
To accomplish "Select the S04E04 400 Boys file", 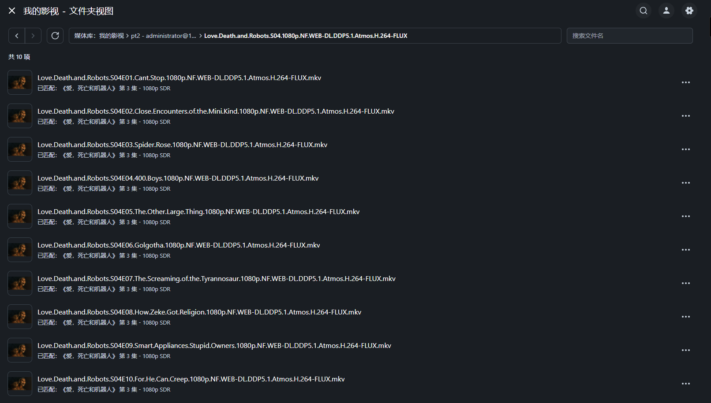I will coord(178,178).
